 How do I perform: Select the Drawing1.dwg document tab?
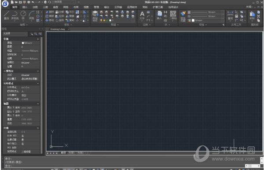58,29
